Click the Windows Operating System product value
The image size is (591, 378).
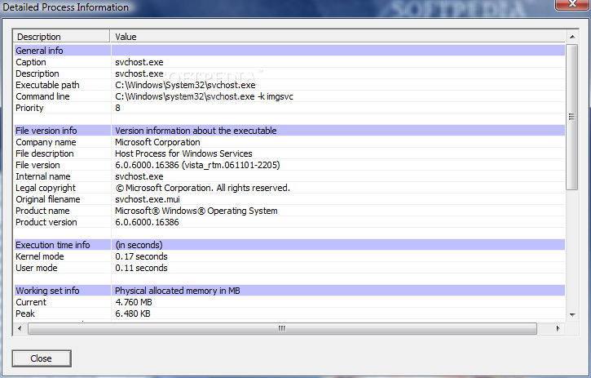196,211
